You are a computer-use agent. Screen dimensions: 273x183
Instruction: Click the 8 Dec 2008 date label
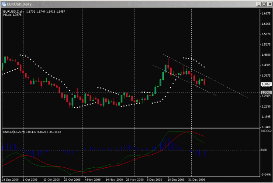[155, 180]
